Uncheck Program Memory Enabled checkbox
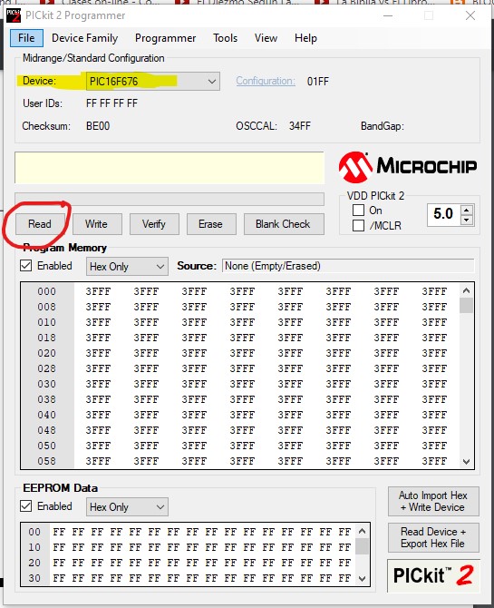494x608 pixels. [x=26, y=266]
